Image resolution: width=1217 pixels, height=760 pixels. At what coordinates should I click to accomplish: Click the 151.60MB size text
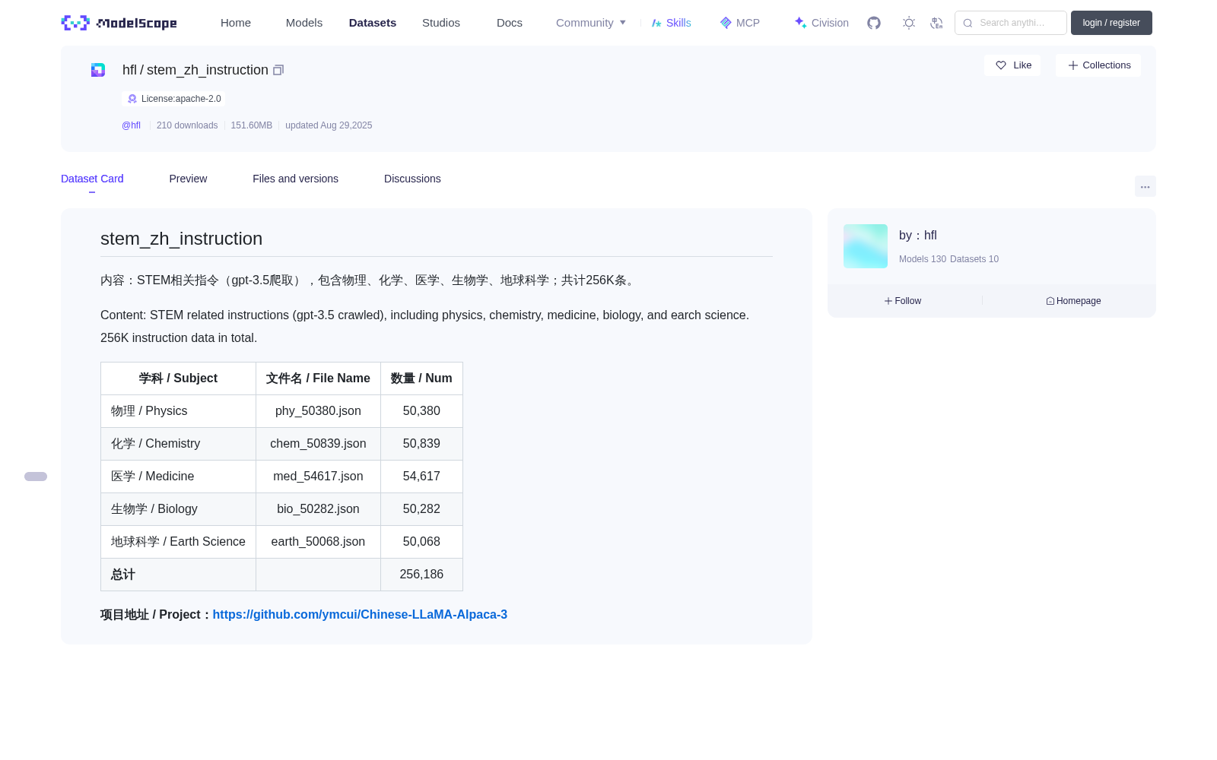click(252, 125)
